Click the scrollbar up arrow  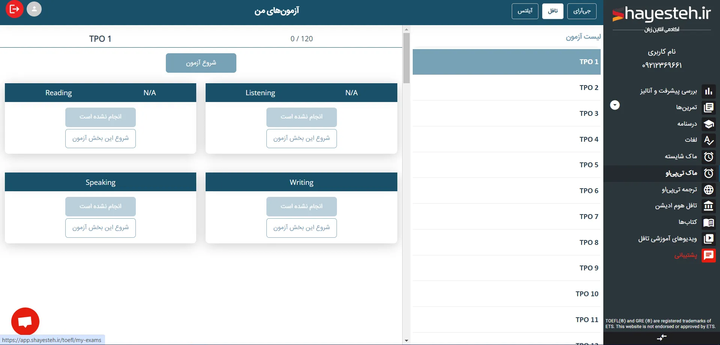coord(406,29)
